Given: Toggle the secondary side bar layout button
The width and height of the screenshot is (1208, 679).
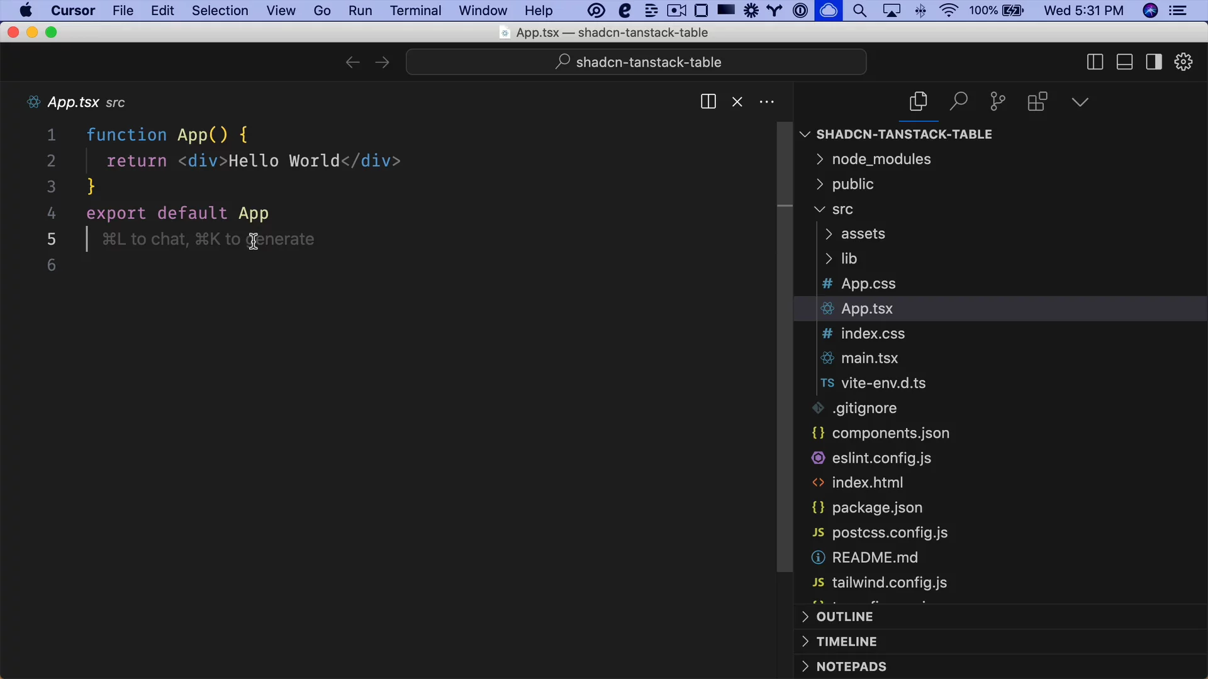Looking at the screenshot, I should 1154,62.
